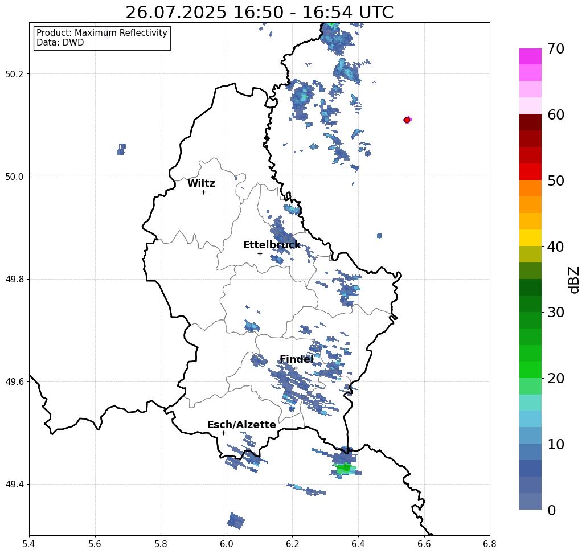
Task: Click the 70 dBZ colorbar tick label
Action: [555, 48]
